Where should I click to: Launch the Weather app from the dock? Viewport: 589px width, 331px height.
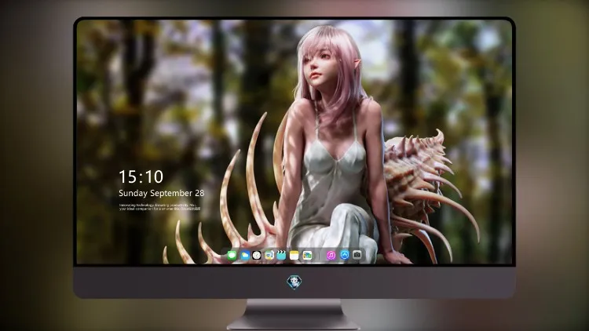pyautogui.click(x=245, y=256)
